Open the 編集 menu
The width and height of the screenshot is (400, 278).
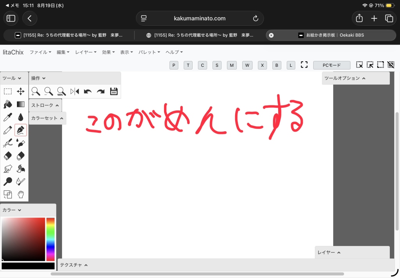click(x=63, y=52)
